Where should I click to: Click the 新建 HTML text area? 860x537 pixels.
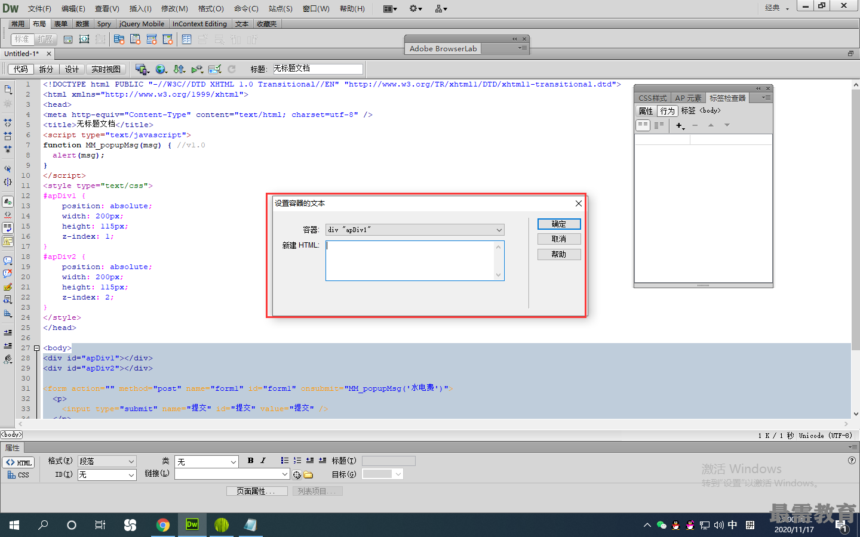[415, 260]
